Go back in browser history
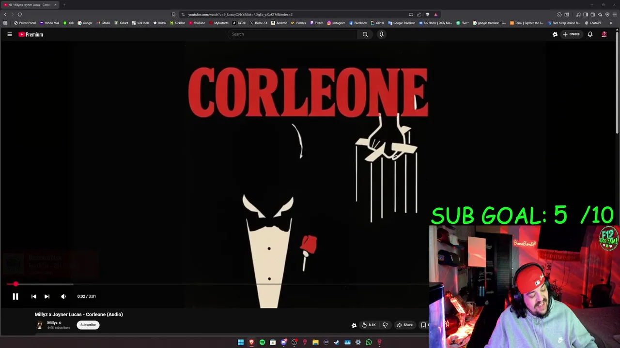This screenshot has width=620, height=348. (x=5, y=14)
